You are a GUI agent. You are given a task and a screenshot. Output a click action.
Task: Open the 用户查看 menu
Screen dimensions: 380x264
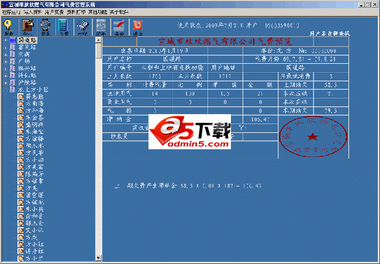(x=54, y=12)
